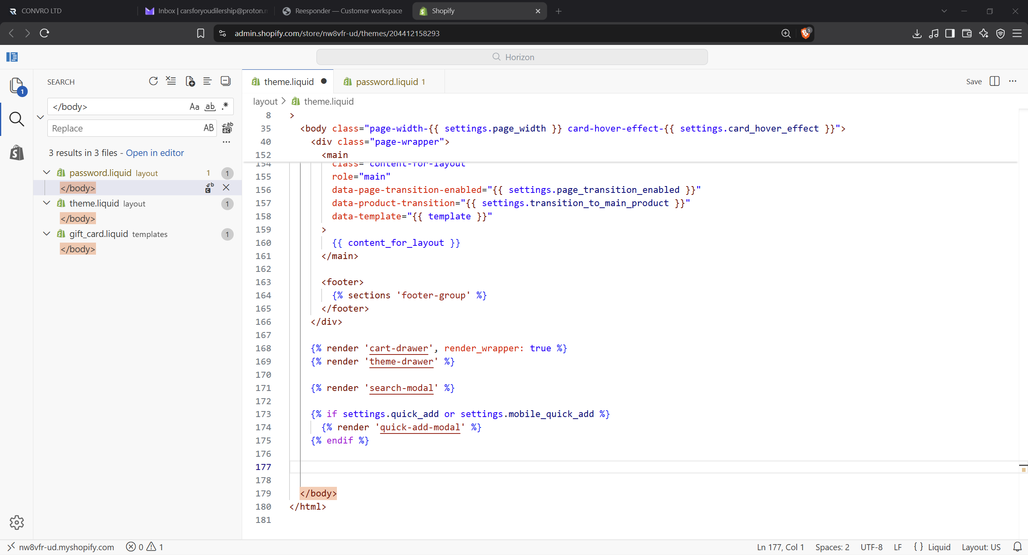Dismiss the password.liquid </body> match
This screenshot has width=1028, height=555.
[x=226, y=188]
